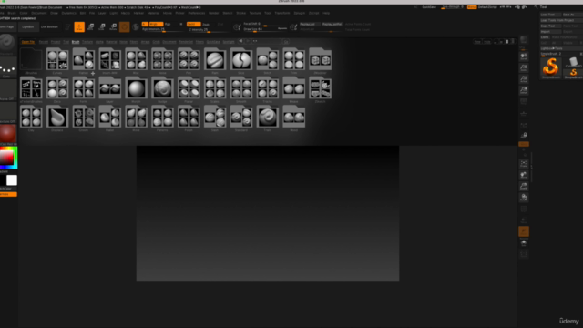Open the Insert-IMM brush folder
Viewport: 583px width, 328px height.
tap(110, 59)
